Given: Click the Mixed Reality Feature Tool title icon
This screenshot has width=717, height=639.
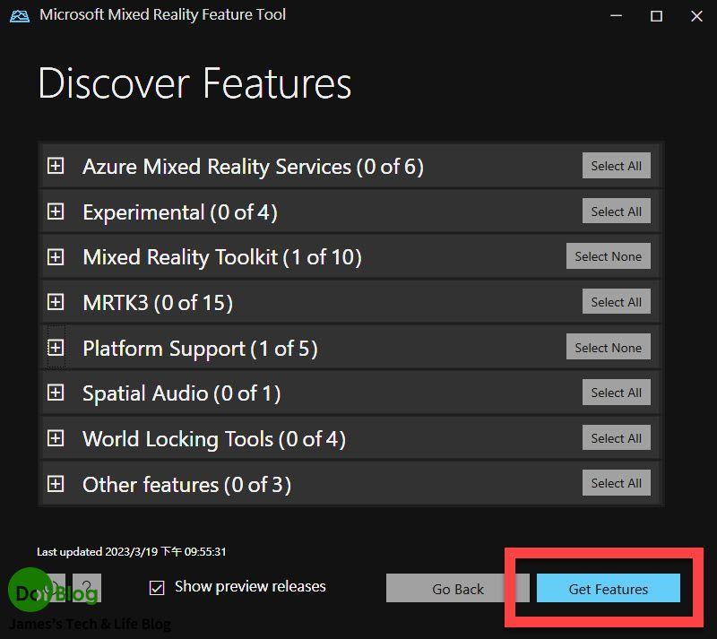Looking at the screenshot, I should (20, 16).
